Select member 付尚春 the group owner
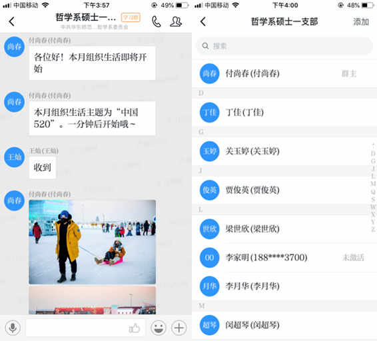Image resolution: width=377 pixels, height=341 pixels. pos(284,73)
